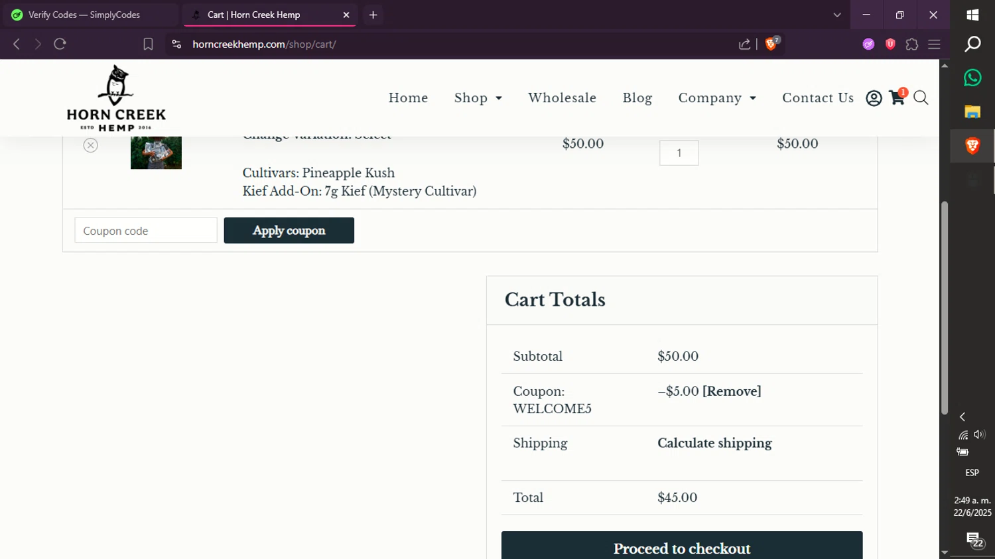The height and width of the screenshot is (559, 995).
Task: Change the ESP input language
Action: (972, 473)
